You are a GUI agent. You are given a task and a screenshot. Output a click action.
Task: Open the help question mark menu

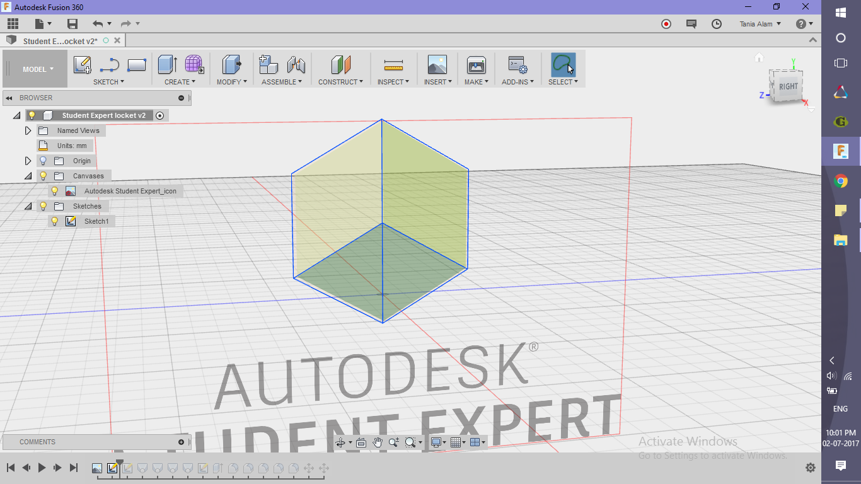(x=804, y=24)
